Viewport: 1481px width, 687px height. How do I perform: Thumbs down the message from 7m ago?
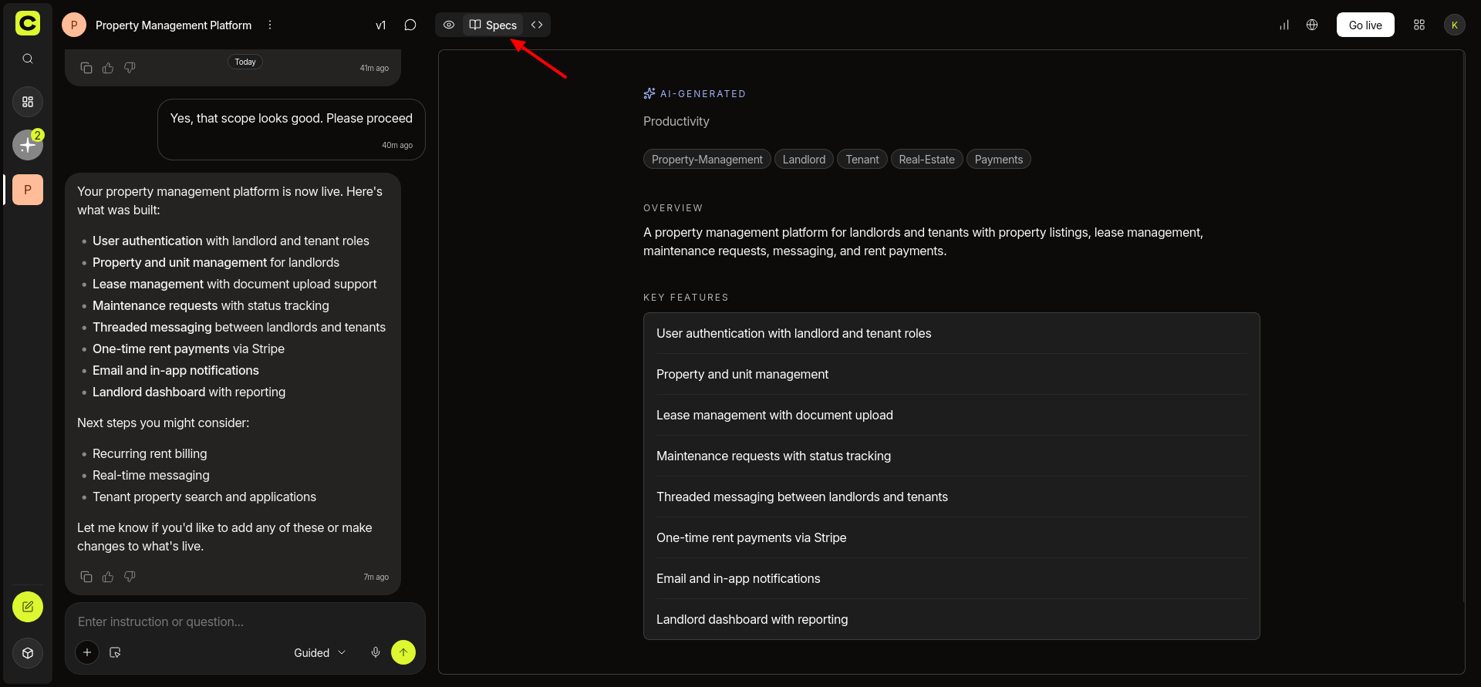pos(130,577)
